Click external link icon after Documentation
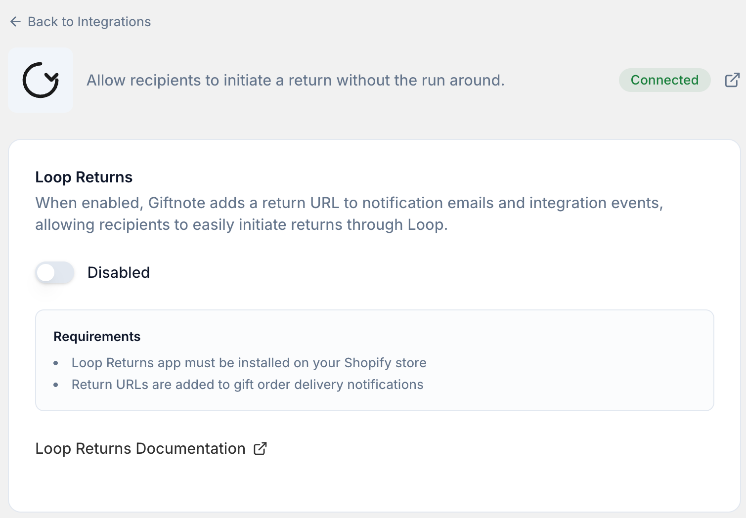 [260, 448]
